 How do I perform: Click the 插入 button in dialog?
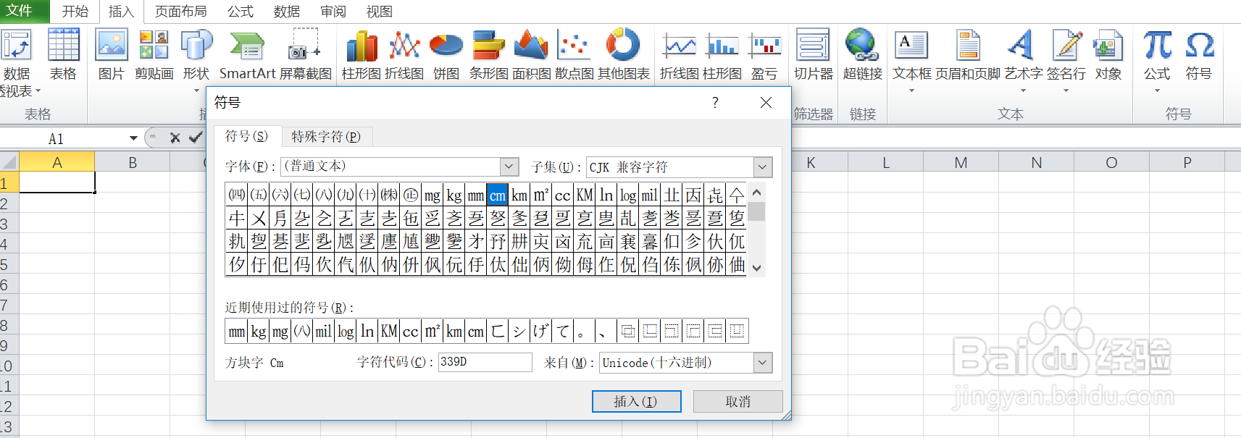pyautogui.click(x=636, y=401)
